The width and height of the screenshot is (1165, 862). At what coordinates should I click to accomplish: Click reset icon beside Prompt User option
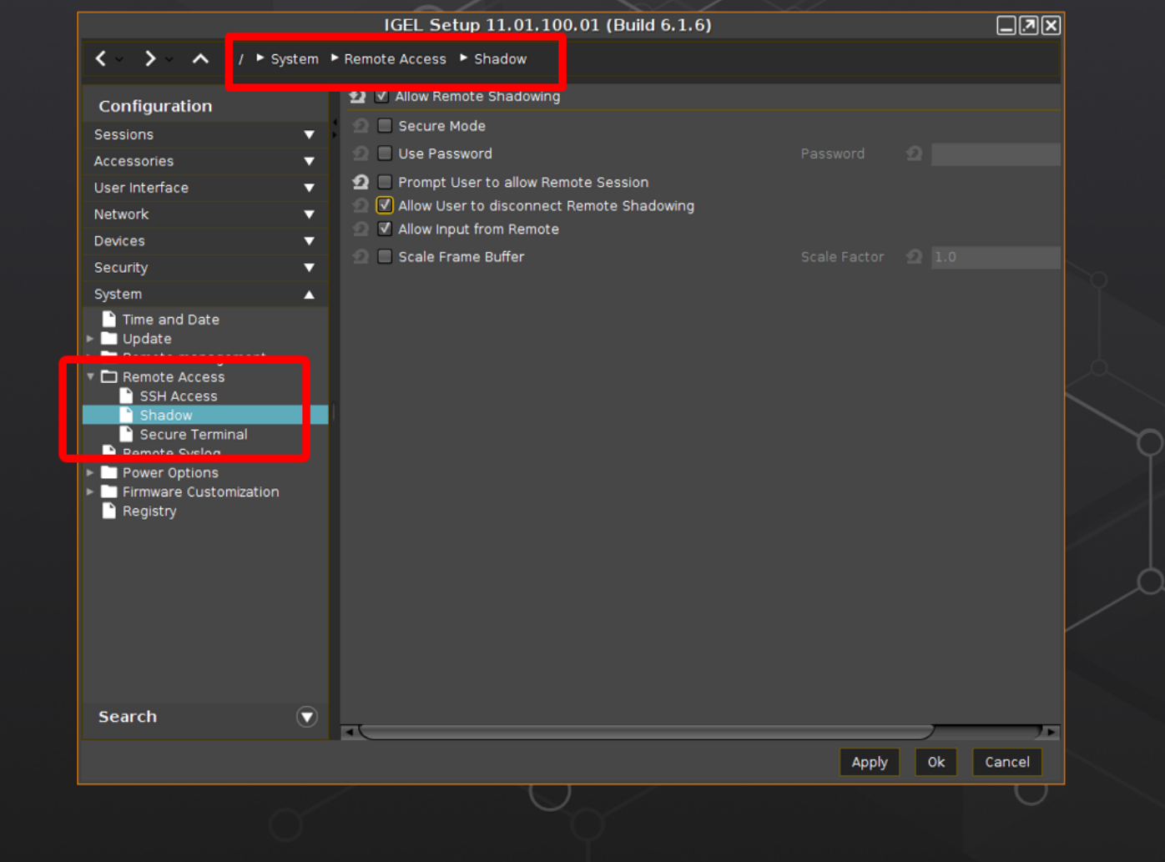pyautogui.click(x=361, y=182)
